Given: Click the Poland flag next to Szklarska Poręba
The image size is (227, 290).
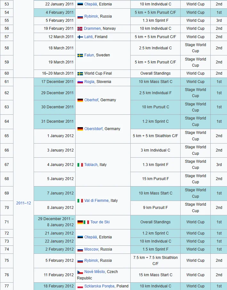Looking at the screenshot, I should (80, 286).
